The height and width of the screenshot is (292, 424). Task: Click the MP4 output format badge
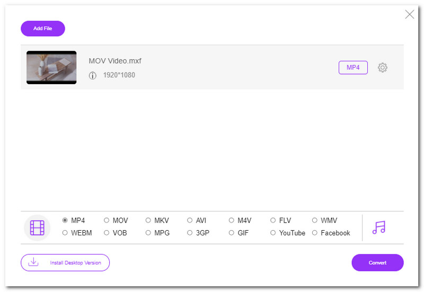tap(353, 68)
